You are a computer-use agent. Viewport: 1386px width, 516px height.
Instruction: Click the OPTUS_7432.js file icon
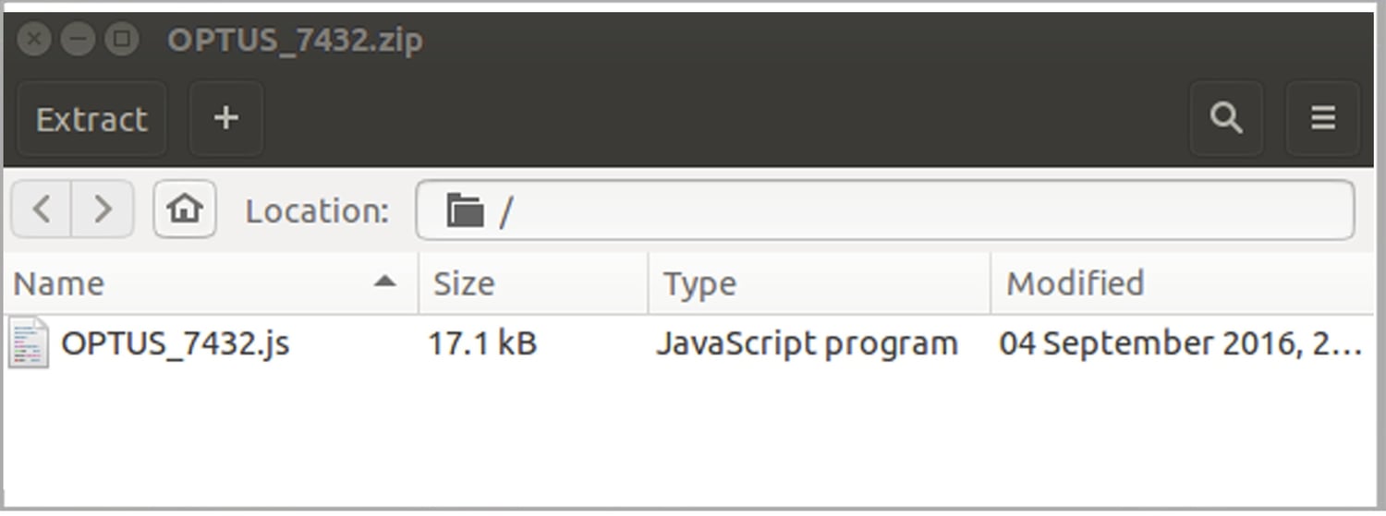pyautogui.click(x=28, y=343)
